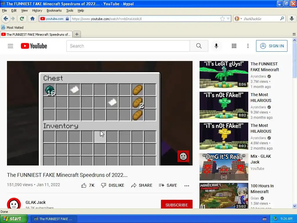297x223 pixels.
Task: Open YouTube settings three-dot menu
Action: [x=248, y=46]
